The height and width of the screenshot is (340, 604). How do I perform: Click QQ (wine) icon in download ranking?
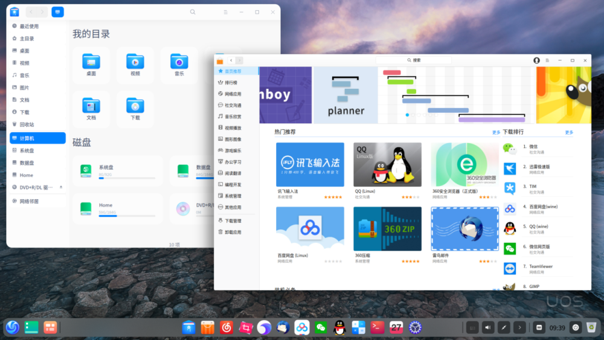(x=510, y=229)
